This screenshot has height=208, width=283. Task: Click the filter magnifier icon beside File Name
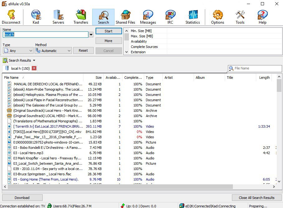[231, 68]
